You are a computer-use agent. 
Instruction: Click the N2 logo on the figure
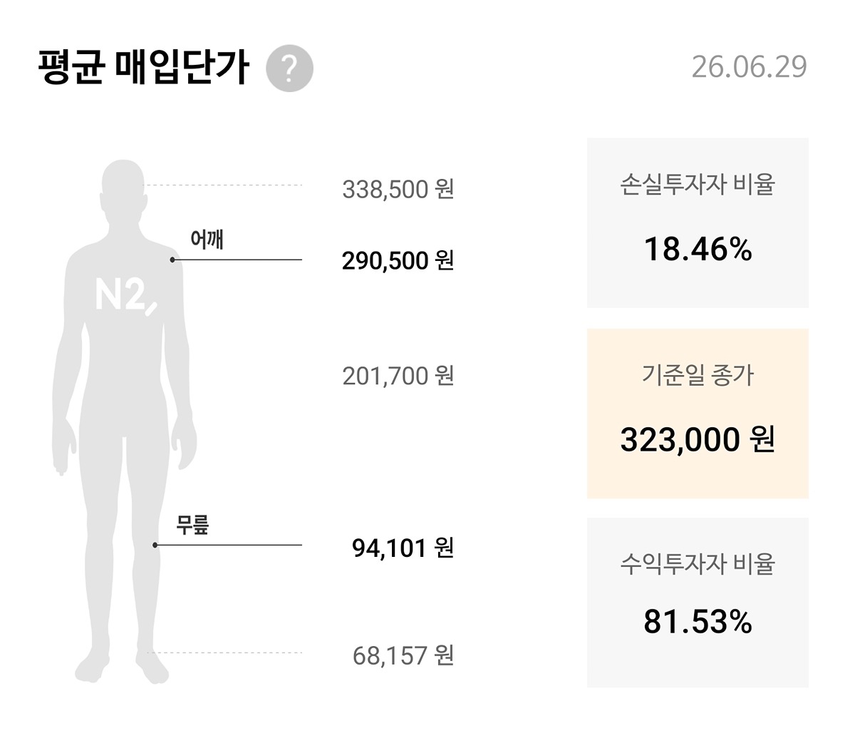pos(125,296)
